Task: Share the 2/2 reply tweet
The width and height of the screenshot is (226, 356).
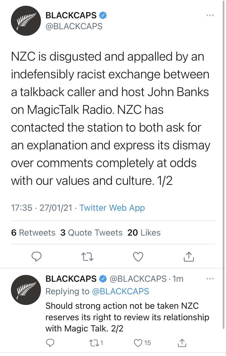Action: pos(182,343)
